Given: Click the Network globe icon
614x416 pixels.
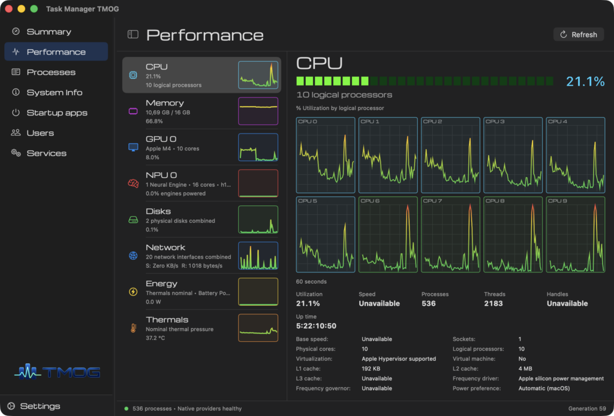Looking at the screenshot, I should point(133,256).
